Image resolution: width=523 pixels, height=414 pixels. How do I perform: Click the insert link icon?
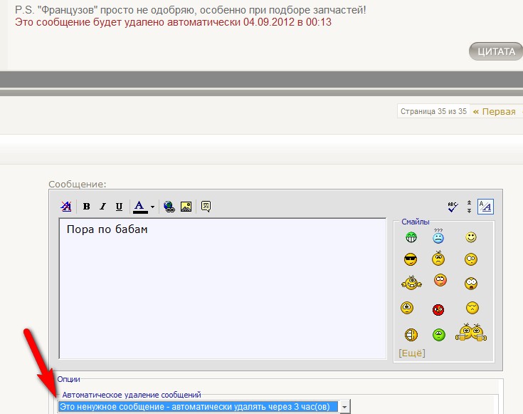169,207
